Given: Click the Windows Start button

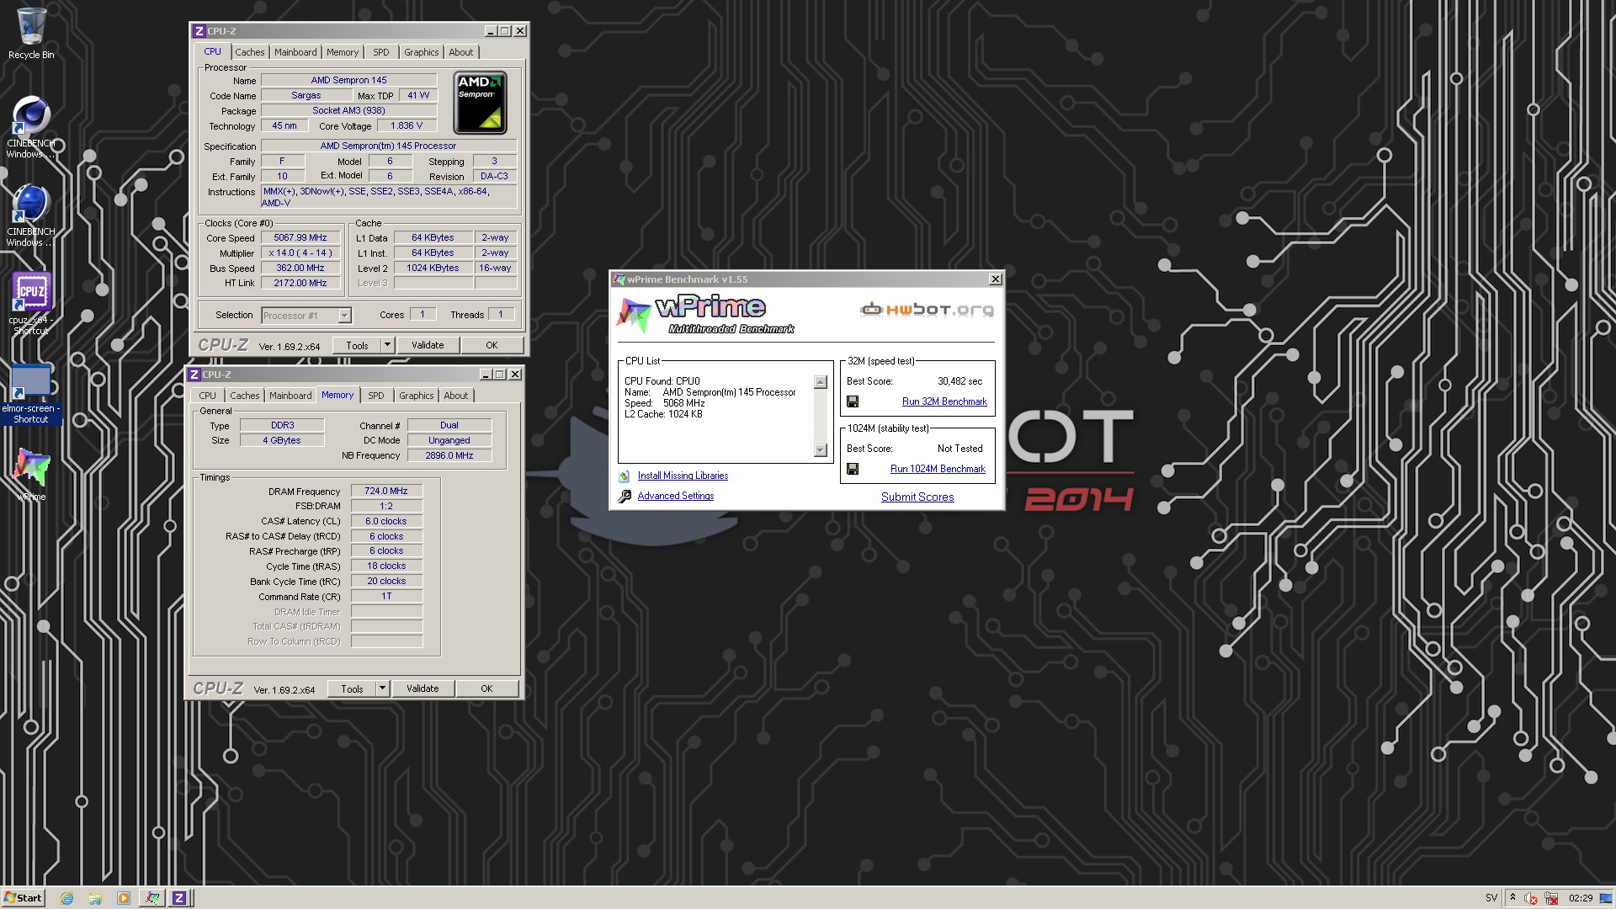Looking at the screenshot, I should (x=23, y=898).
